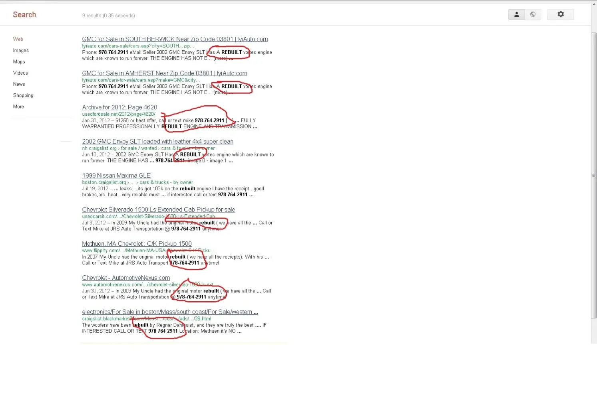Open the 1999 Nissan Maxima GLE listing

116,176
